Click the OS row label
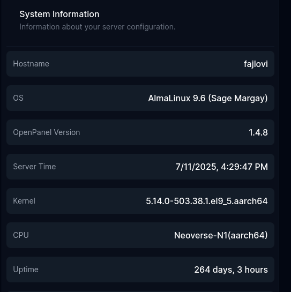The image size is (291, 292). [x=18, y=98]
